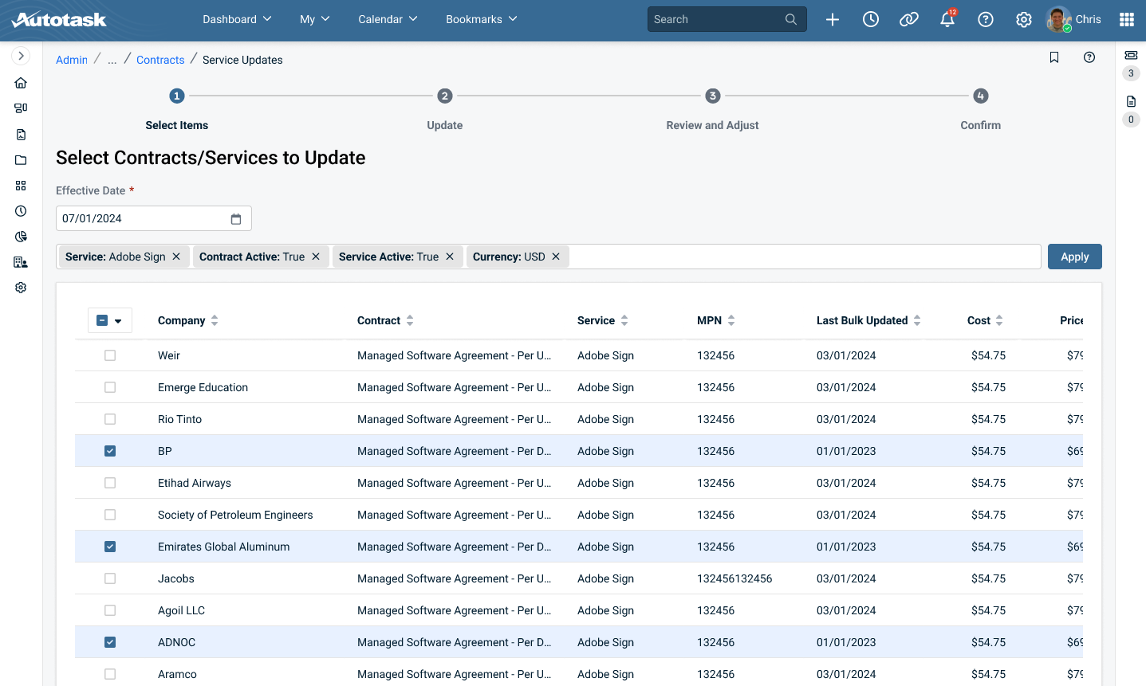Open the select-all dropdown arrow
Screen dimensions: 1146x686
tap(118, 321)
